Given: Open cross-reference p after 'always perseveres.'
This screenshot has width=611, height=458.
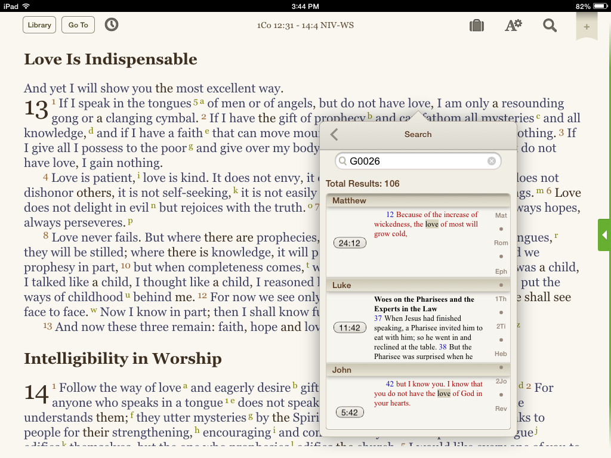Looking at the screenshot, I should 130,221.
